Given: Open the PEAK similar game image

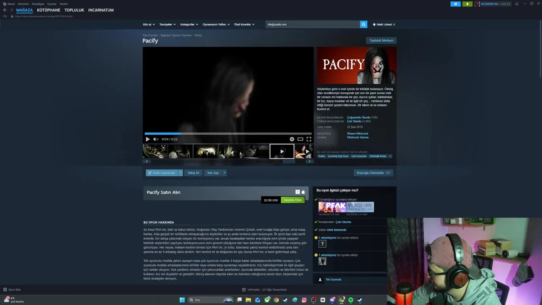Looking at the screenshot, I should [x=332, y=207].
